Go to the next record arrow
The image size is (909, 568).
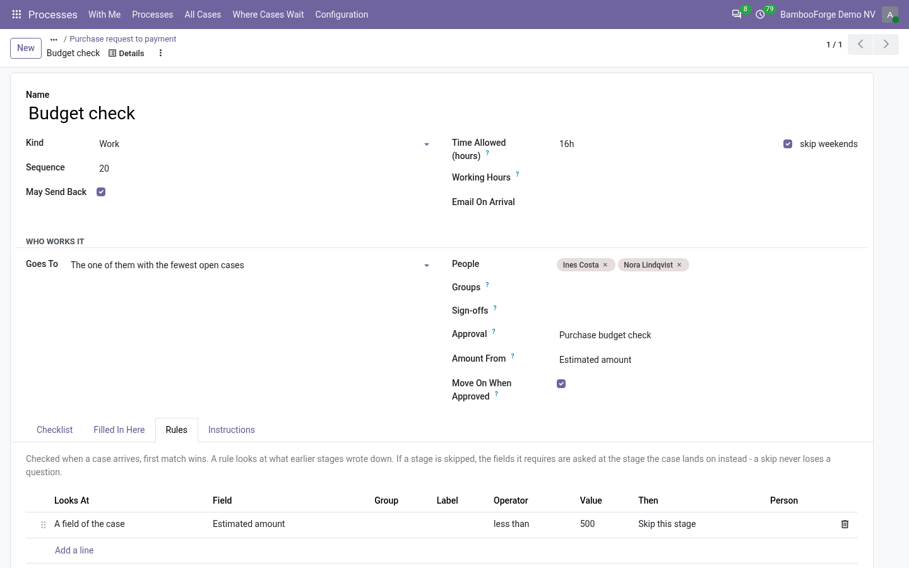click(x=886, y=44)
